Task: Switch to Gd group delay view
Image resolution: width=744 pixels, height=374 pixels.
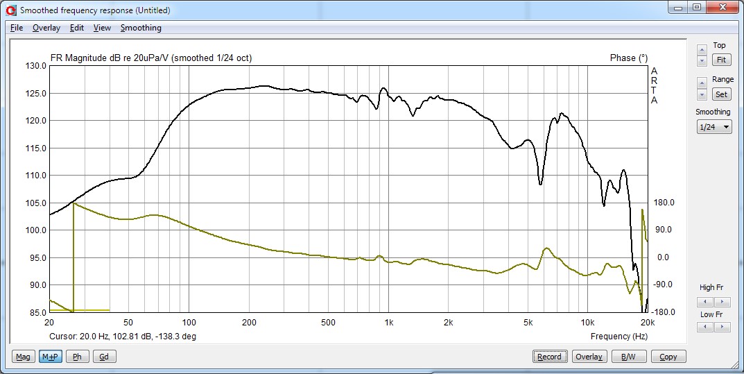Action: click(105, 357)
